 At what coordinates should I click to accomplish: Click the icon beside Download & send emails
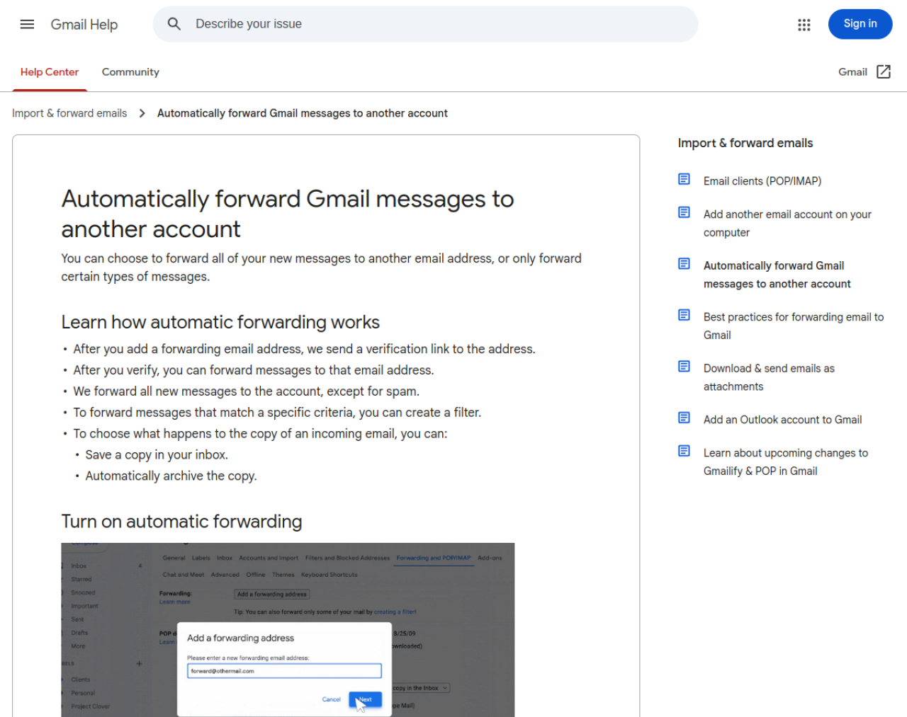tap(684, 367)
